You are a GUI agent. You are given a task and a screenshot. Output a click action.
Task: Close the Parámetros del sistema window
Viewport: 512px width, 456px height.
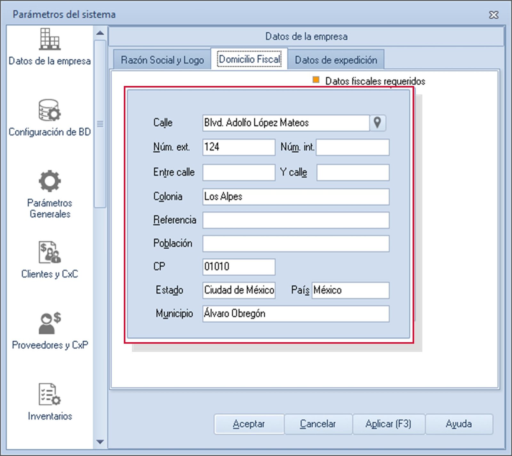tap(494, 15)
